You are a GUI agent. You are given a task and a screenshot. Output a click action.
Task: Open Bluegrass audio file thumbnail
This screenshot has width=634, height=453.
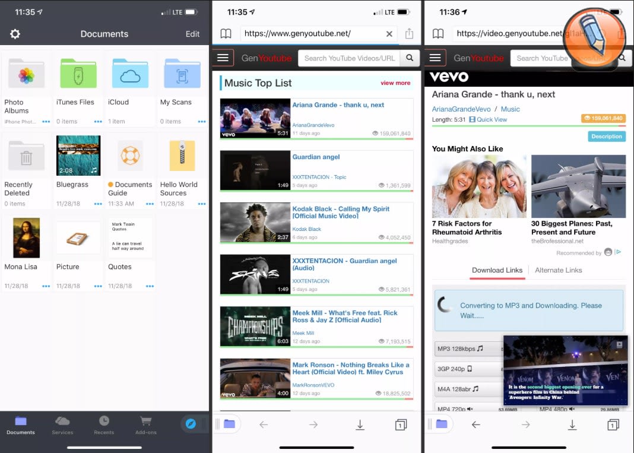pyautogui.click(x=78, y=156)
